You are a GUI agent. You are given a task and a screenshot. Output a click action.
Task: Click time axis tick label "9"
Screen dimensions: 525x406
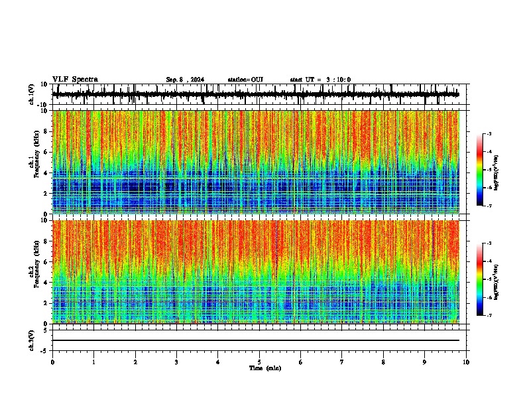coord(424,362)
